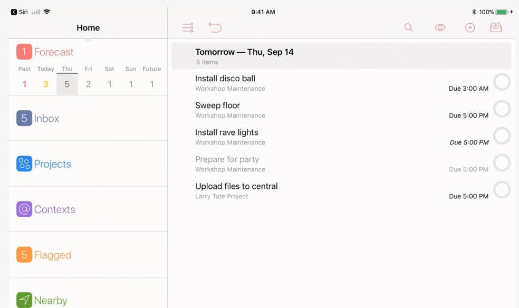Tap the new item plus icon
Screen dimensions: 519x308
(x=470, y=27)
